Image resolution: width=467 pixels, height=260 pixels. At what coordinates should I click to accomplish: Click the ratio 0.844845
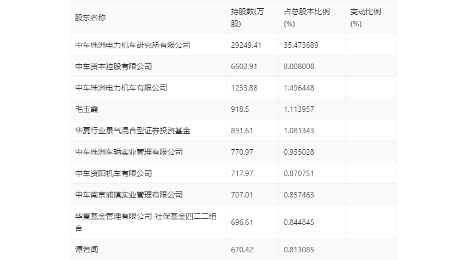[x=299, y=222]
